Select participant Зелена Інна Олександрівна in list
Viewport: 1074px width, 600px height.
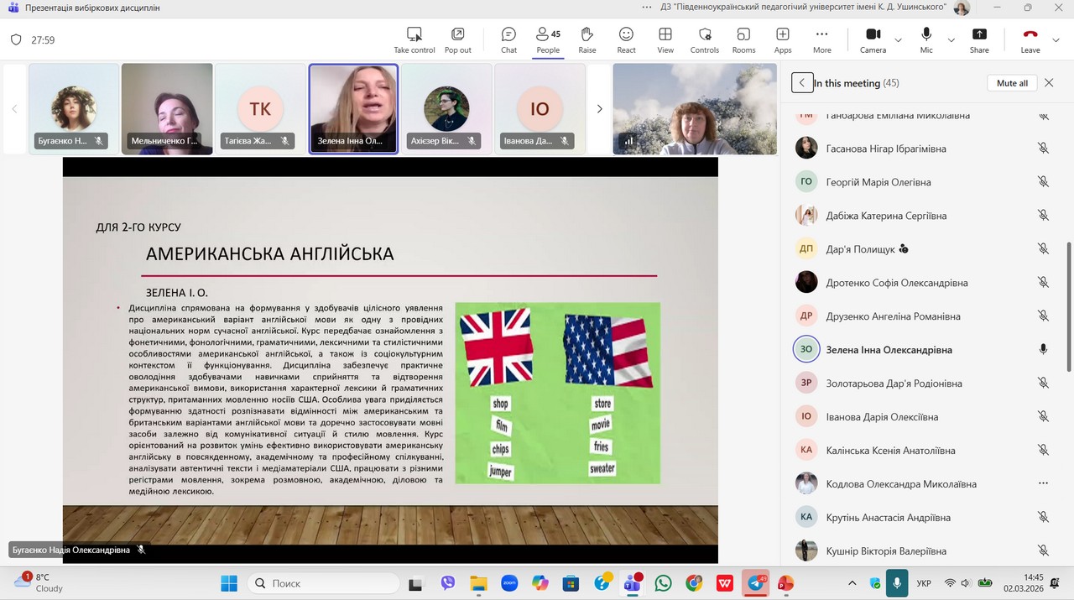click(889, 350)
